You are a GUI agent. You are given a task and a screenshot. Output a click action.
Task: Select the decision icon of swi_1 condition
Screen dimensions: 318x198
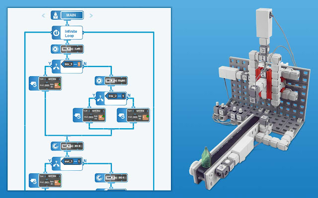[x=56, y=162]
